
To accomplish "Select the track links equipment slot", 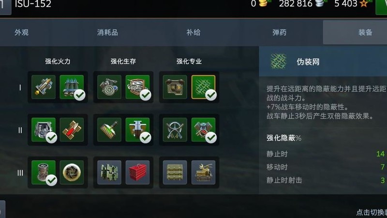I will pos(109,173).
